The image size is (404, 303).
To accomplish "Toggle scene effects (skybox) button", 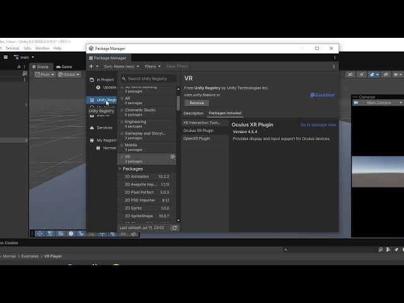I will [372, 74].
